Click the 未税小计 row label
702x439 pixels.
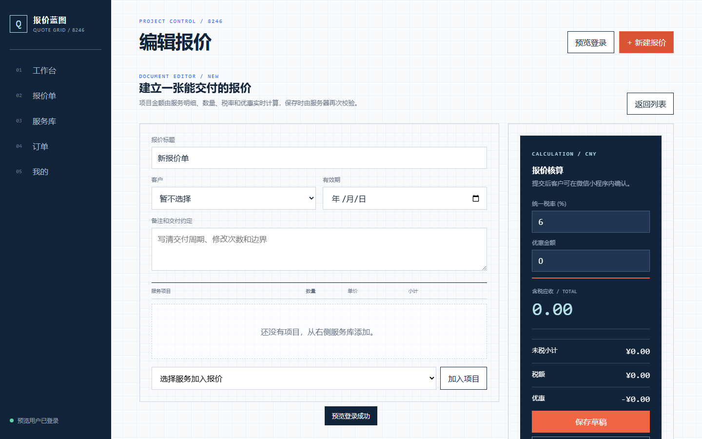[x=545, y=350]
